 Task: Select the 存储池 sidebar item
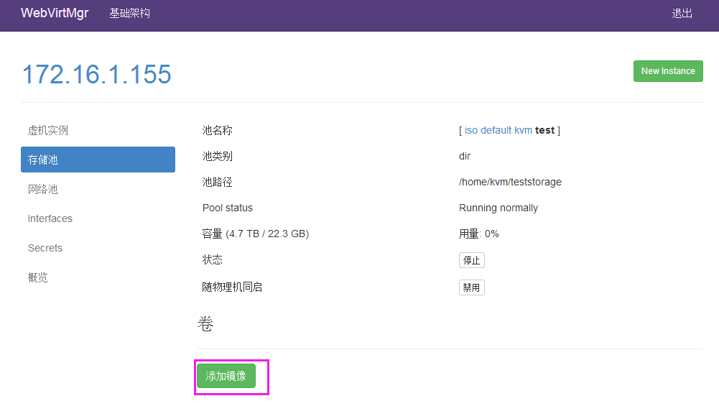click(98, 160)
